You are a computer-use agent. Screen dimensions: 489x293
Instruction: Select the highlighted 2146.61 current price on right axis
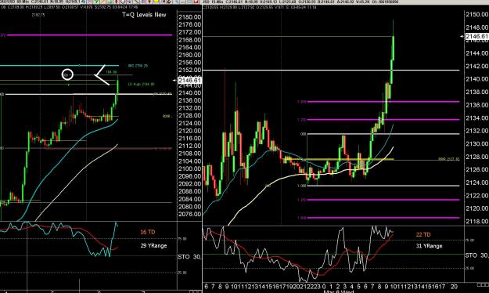476,37
